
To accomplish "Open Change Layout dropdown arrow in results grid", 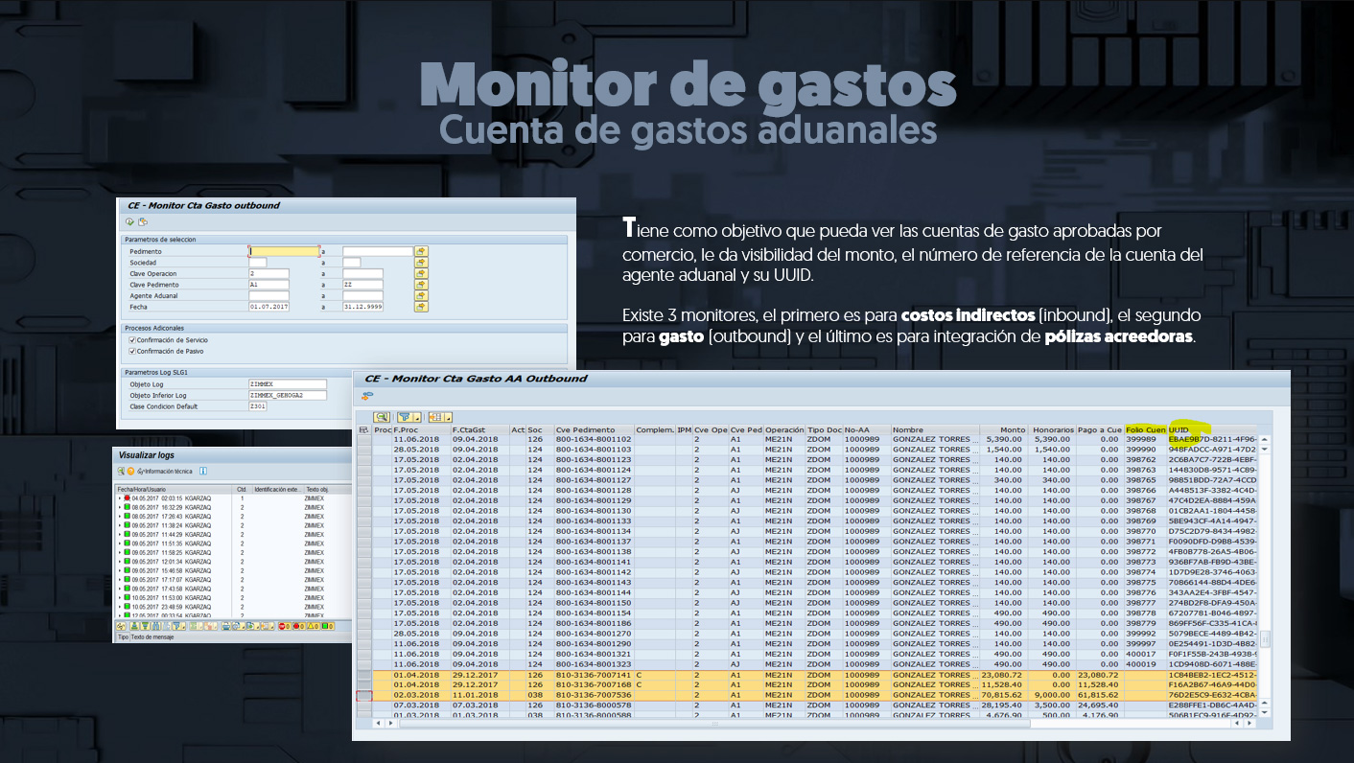I will [449, 418].
